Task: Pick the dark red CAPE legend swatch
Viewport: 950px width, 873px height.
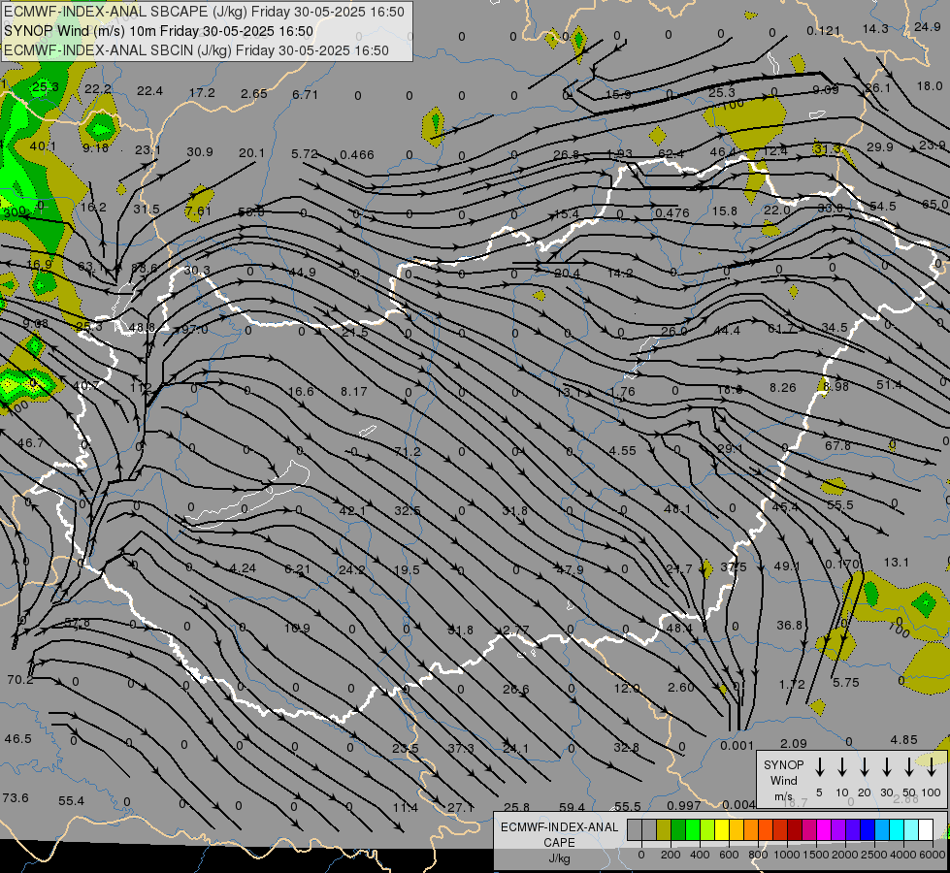Action: click(795, 830)
